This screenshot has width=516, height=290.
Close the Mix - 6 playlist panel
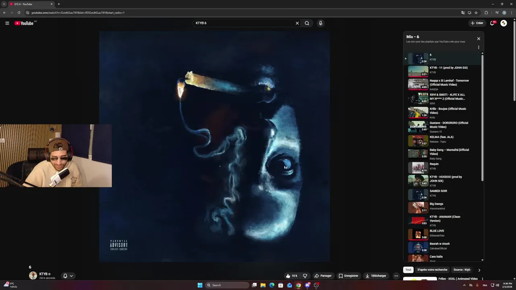(x=479, y=39)
